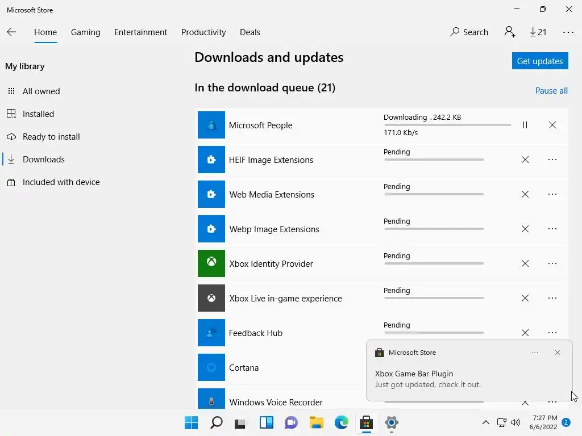Click the Webp Image Extensions name
The image size is (582, 436).
click(x=274, y=229)
